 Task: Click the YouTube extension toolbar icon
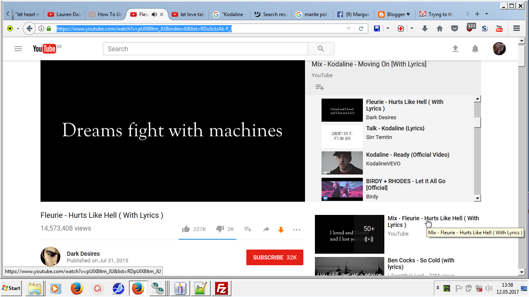click(499, 28)
